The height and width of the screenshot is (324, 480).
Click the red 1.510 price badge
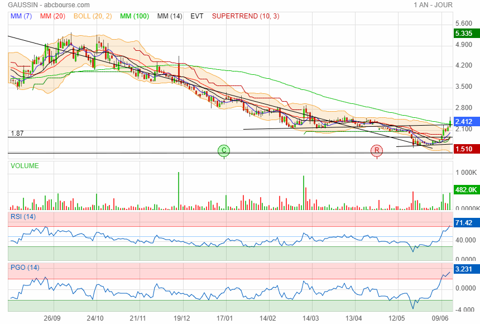click(467, 149)
